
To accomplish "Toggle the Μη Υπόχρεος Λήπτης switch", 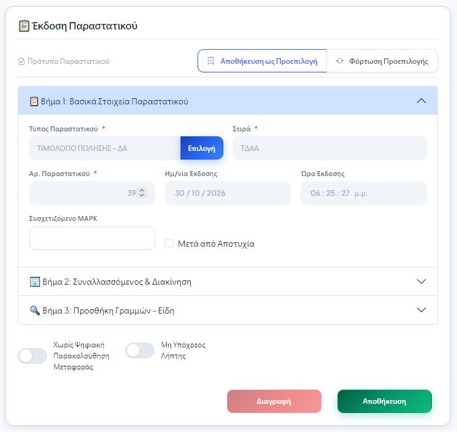I will 140,350.
